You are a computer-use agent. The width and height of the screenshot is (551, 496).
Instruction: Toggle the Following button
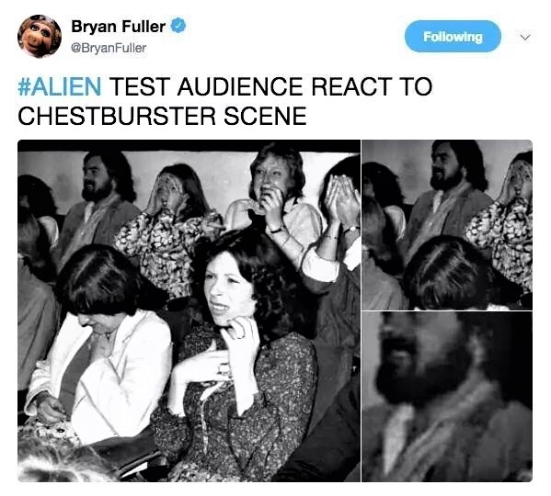[x=453, y=37]
